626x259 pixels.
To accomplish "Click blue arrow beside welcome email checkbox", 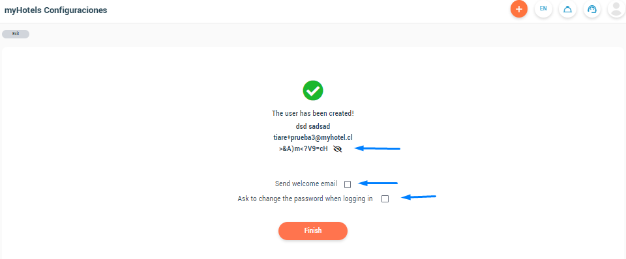I will [378, 184].
